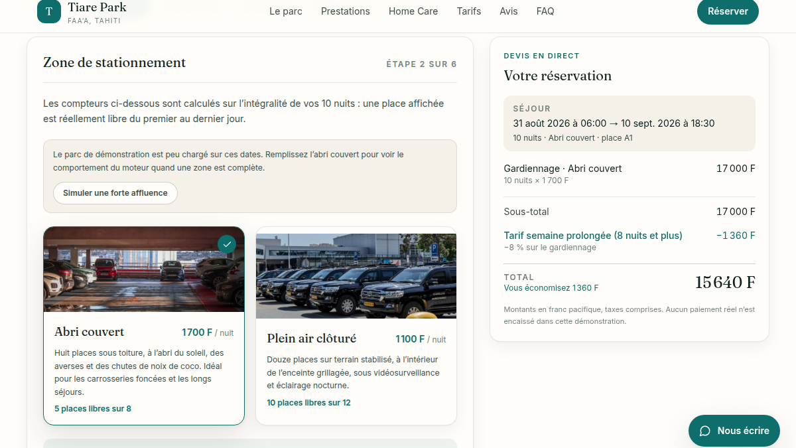796x448 pixels.
Task: Click the Tiare Park site title
Action: point(97,8)
